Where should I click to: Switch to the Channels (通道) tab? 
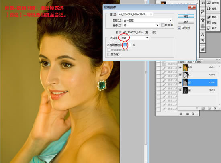190,62
